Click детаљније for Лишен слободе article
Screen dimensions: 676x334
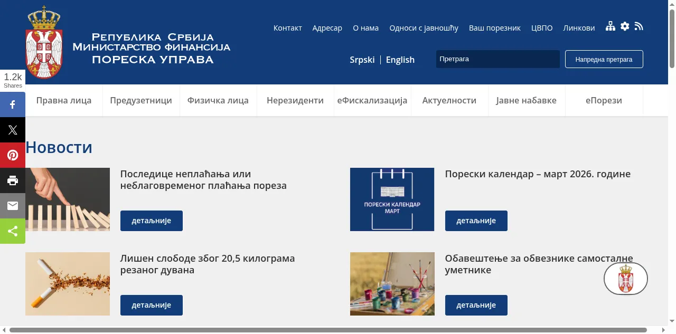click(152, 305)
